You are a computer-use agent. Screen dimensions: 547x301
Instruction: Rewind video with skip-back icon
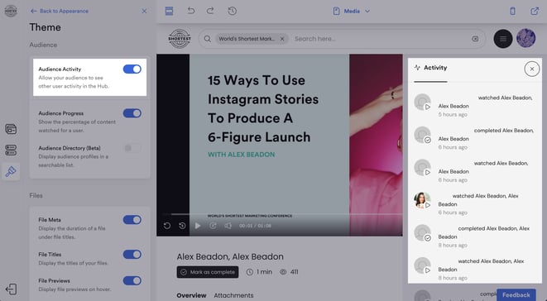click(x=182, y=226)
